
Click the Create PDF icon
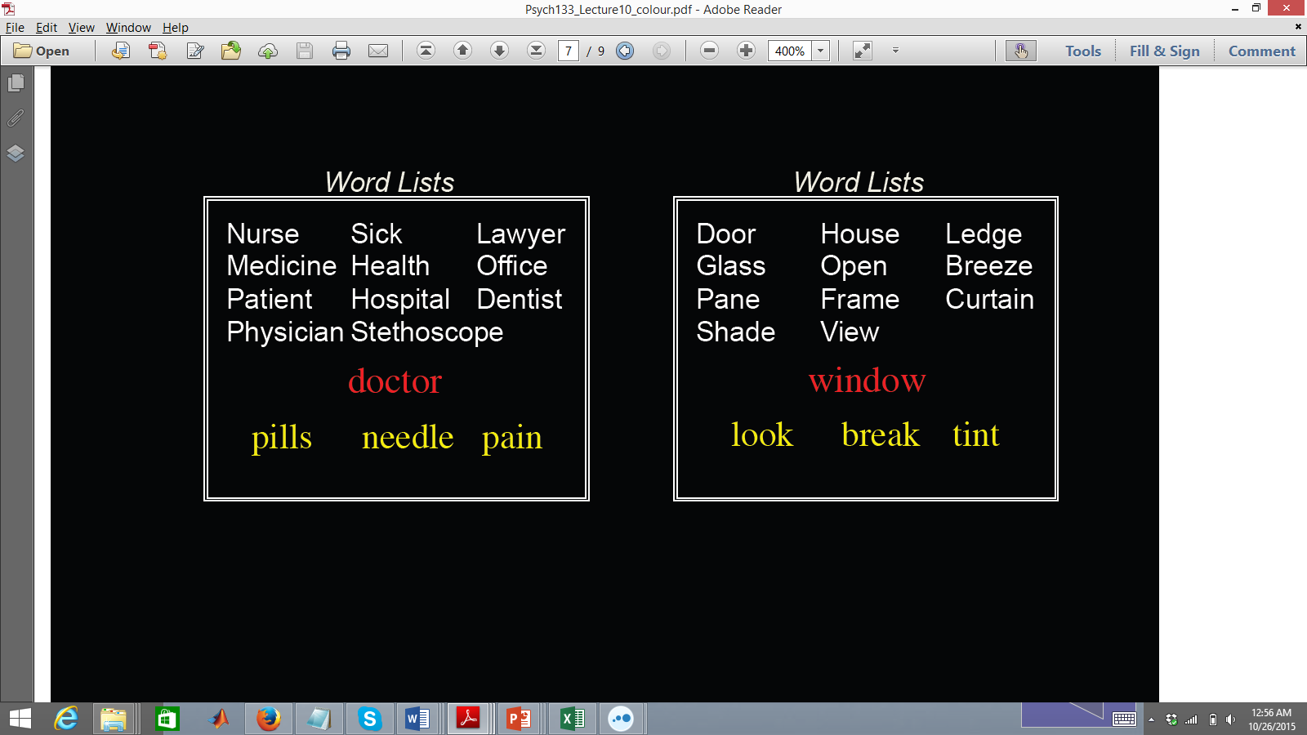coord(158,51)
